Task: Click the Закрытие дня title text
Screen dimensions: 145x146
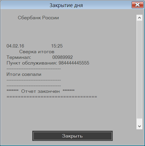Action: click(x=66, y=5)
